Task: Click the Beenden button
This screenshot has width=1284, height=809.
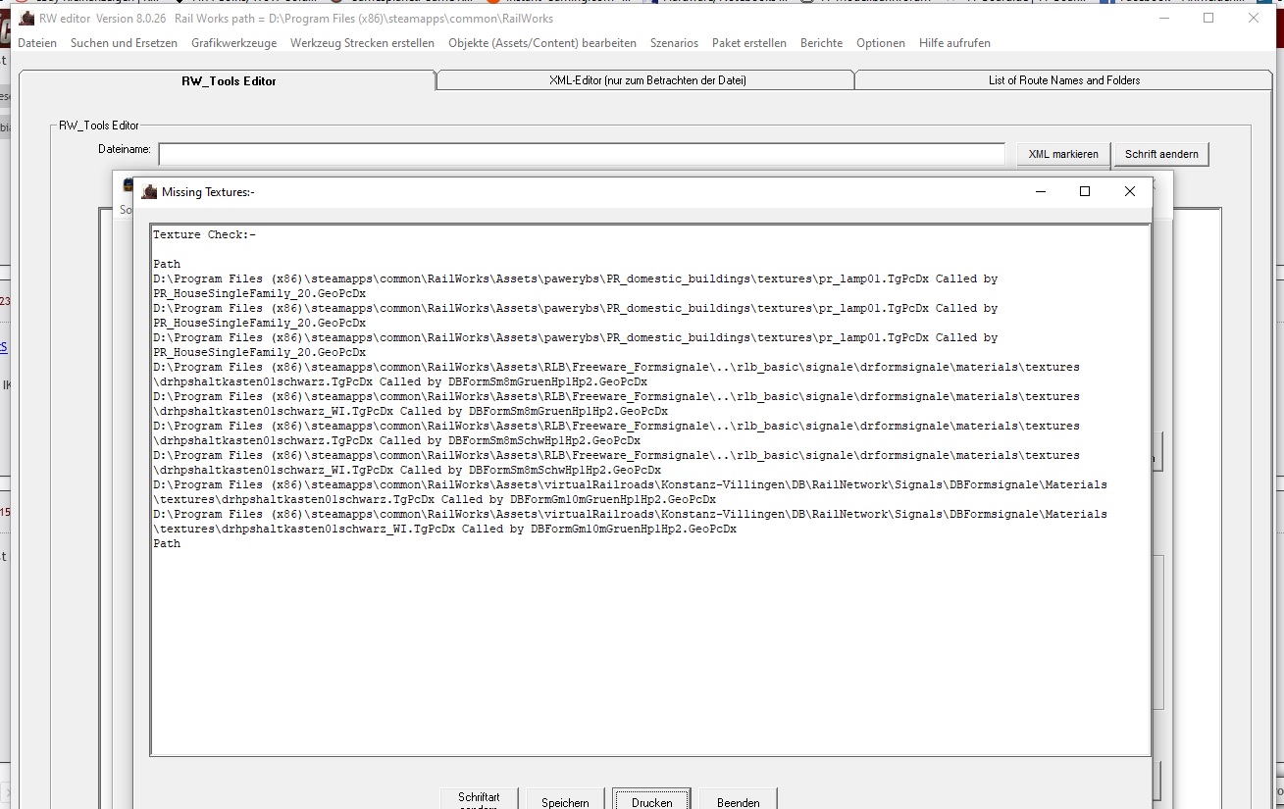Action: tap(739, 799)
